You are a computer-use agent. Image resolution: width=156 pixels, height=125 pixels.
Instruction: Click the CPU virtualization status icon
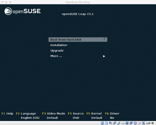click(x=135, y=123)
